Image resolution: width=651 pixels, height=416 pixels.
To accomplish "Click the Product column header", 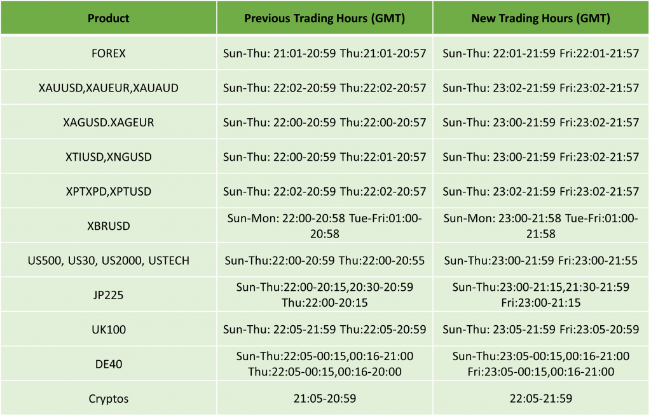I will (108, 18).
